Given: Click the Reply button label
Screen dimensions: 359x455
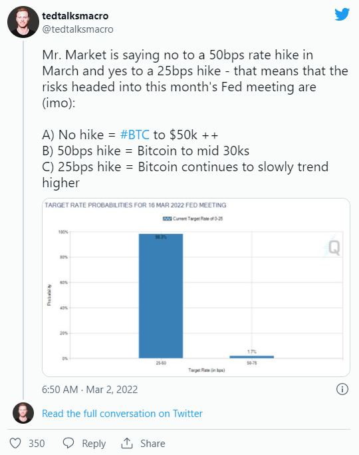Looking at the screenshot, I should pos(94,444).
